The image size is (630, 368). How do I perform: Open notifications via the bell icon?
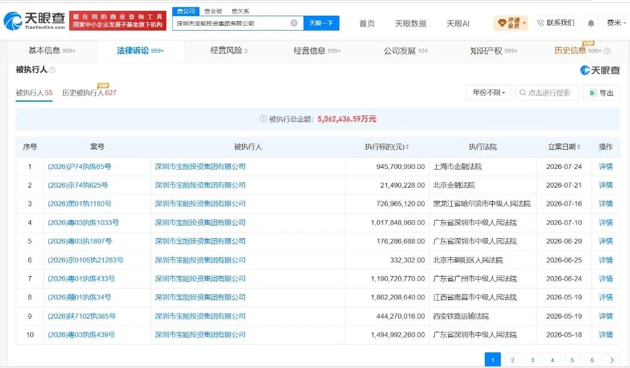tap(591, 23)
